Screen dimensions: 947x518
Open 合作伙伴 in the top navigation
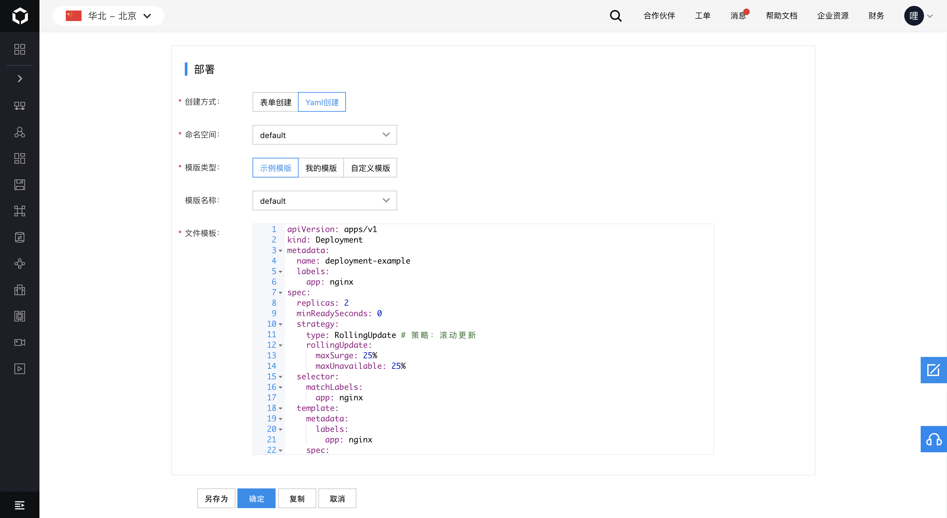click(659, 16)
